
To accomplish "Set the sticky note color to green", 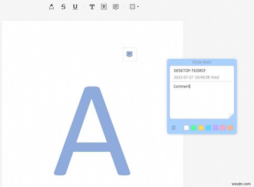I will click(193, 128).
